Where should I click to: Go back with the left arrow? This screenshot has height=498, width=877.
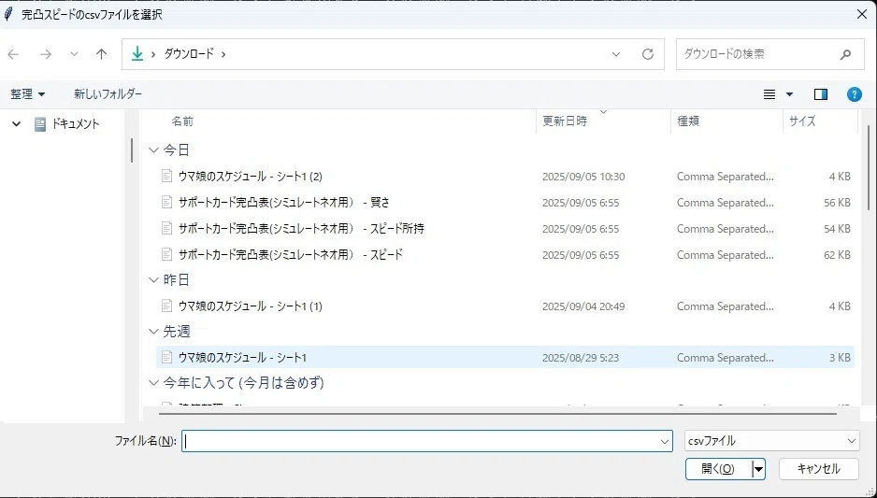click(x=13, y=54)
